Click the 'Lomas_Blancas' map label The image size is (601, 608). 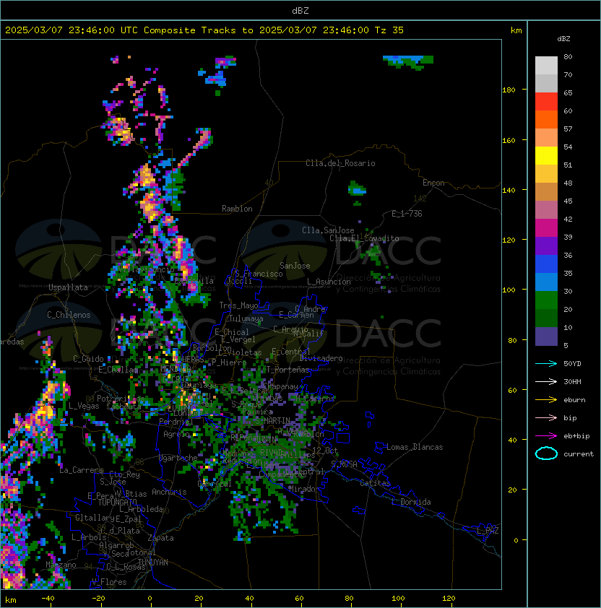tap(415, 447)
